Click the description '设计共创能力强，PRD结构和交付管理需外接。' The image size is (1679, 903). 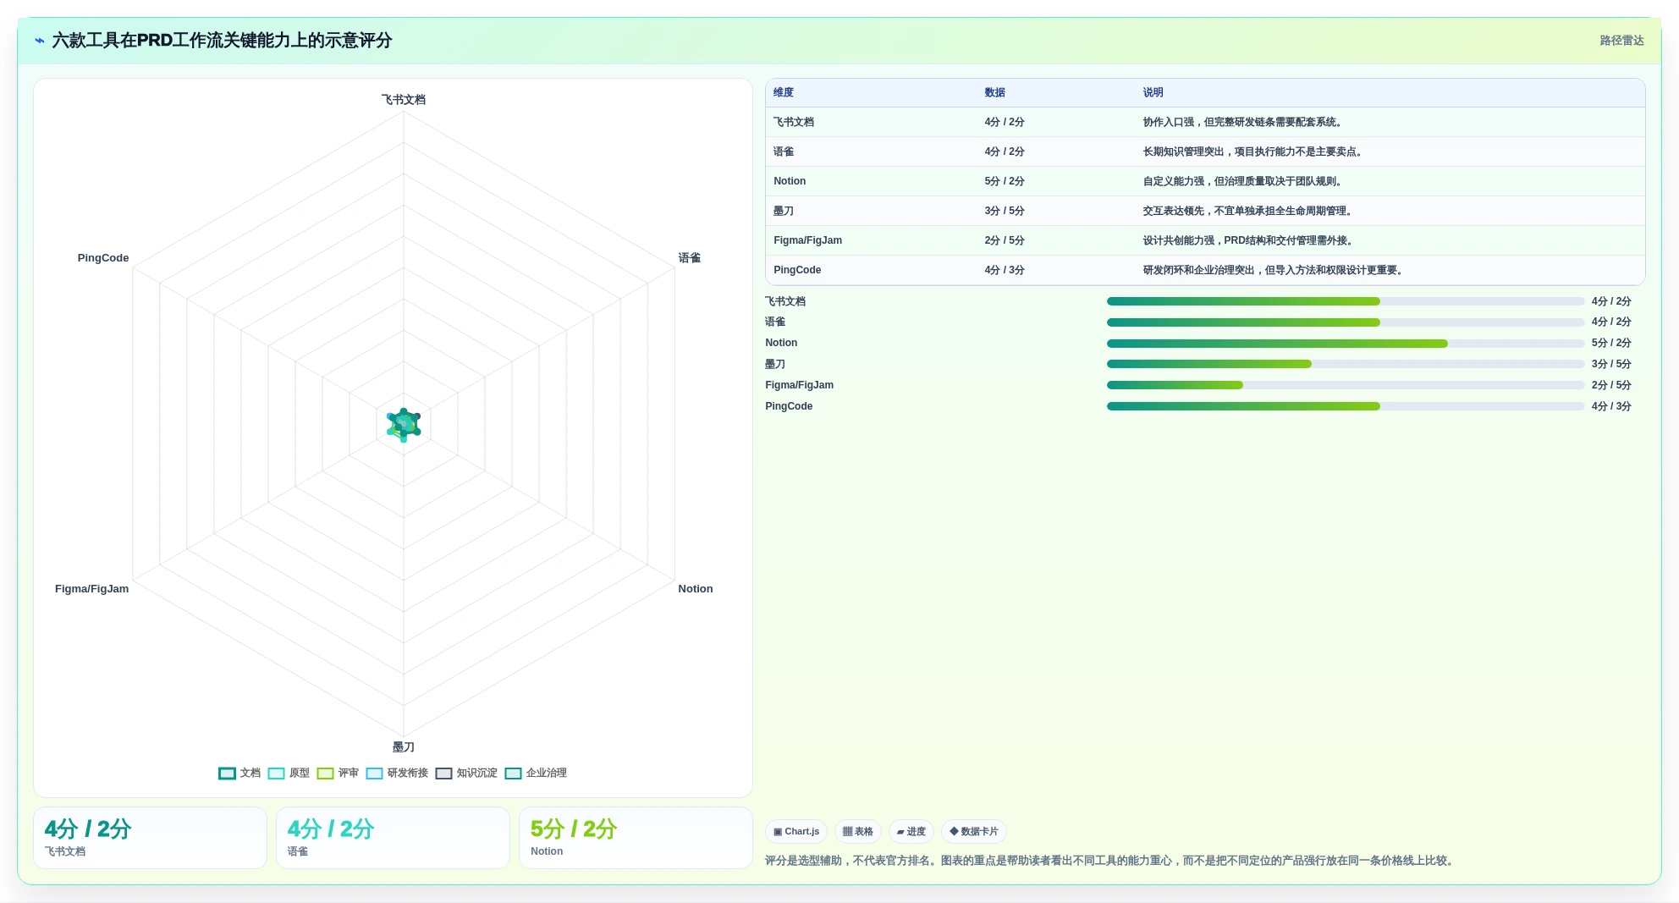pos(1249,240)
